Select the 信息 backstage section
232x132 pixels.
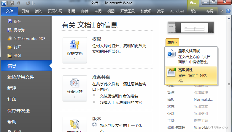coord(26,66)
